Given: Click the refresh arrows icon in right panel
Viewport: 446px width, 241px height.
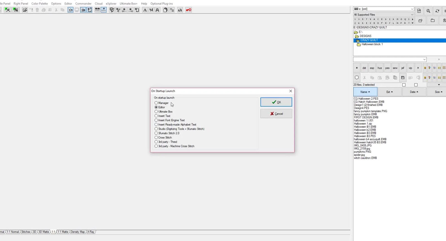Looking at the screenshot, I should point(437,11).
